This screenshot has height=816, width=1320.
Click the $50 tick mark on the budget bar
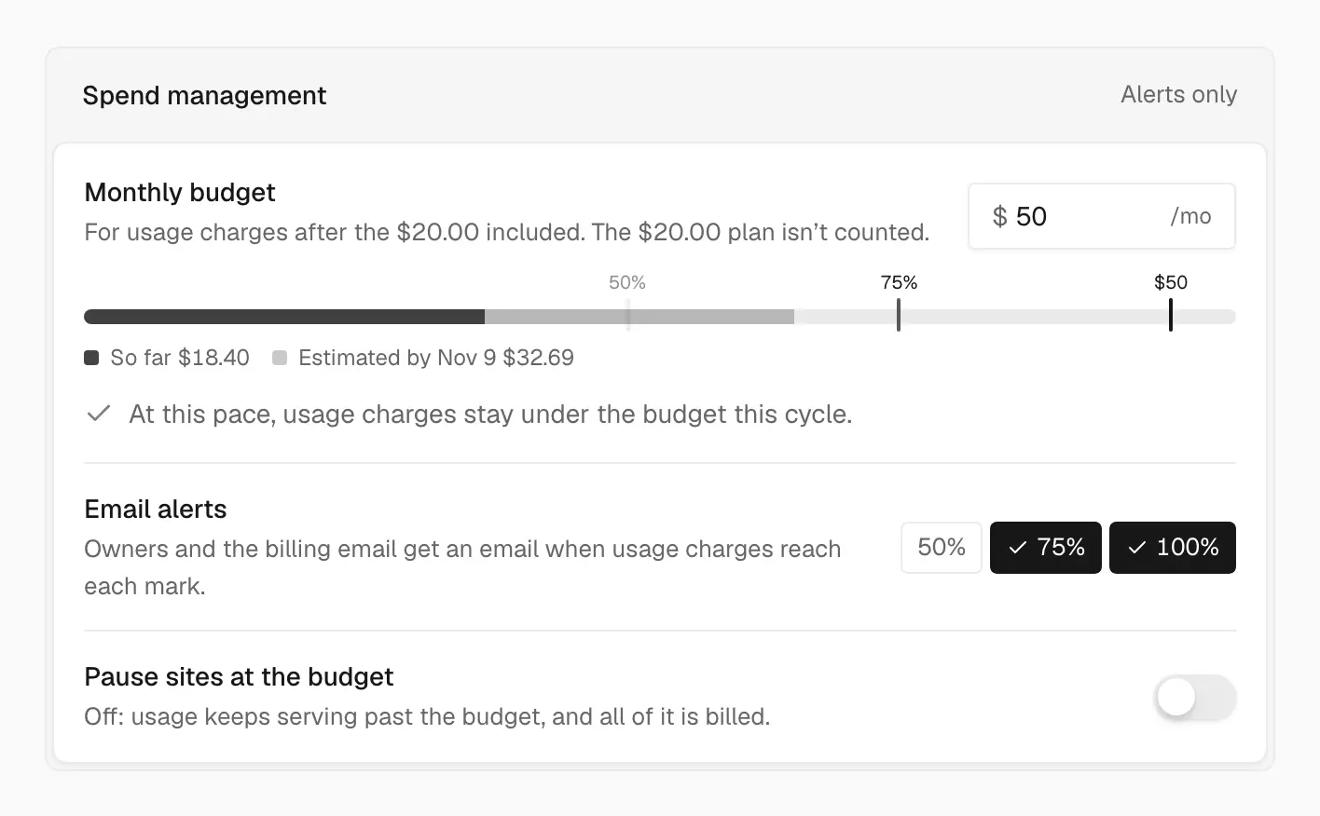[1171, 315]
